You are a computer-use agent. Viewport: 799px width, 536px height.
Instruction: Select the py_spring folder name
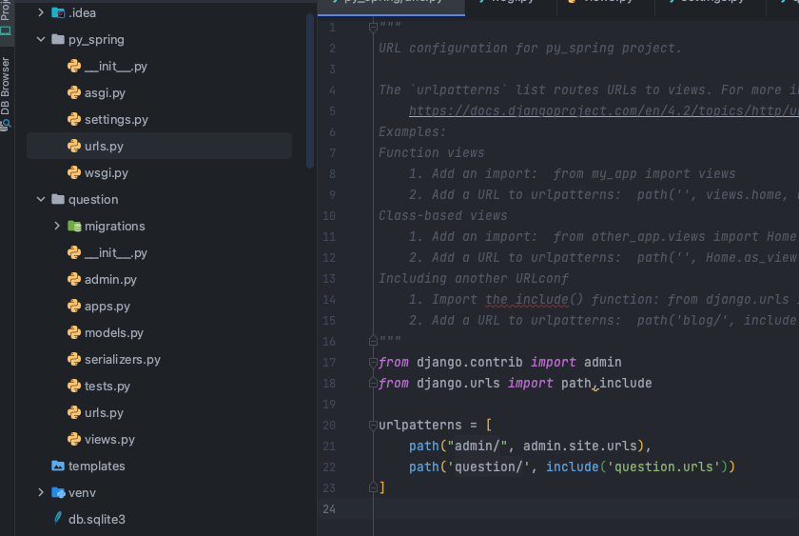point(96,40)
